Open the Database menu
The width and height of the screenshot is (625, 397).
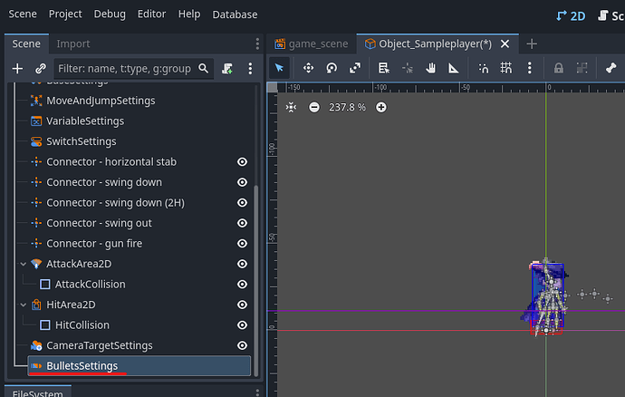[x=235, y=15]
